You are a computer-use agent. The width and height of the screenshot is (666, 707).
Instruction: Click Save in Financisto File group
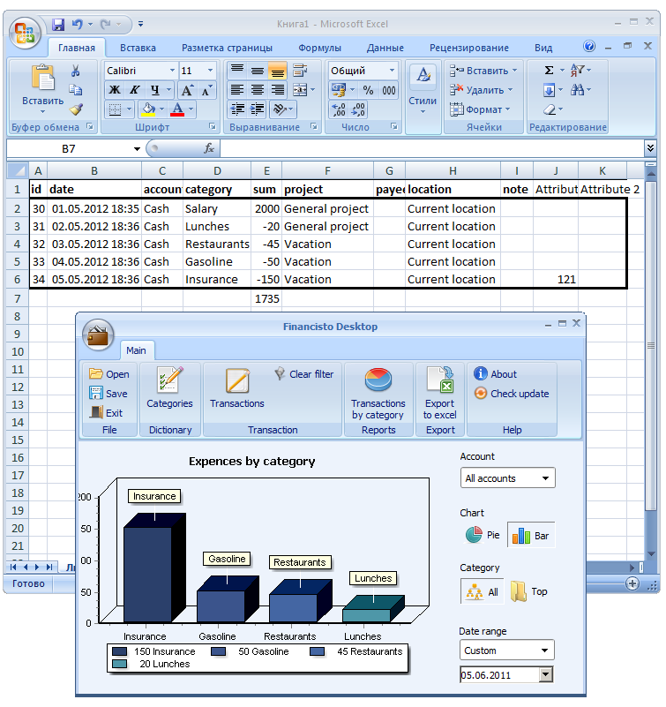[x=109, y=394]
